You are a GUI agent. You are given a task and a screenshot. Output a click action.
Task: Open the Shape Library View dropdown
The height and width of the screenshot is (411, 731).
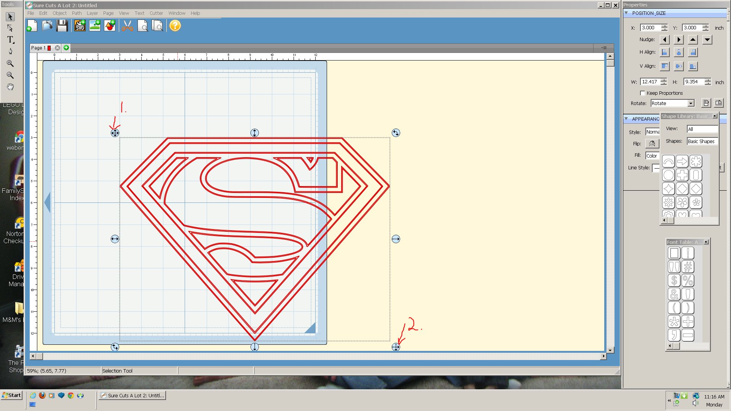pos(702,129)
